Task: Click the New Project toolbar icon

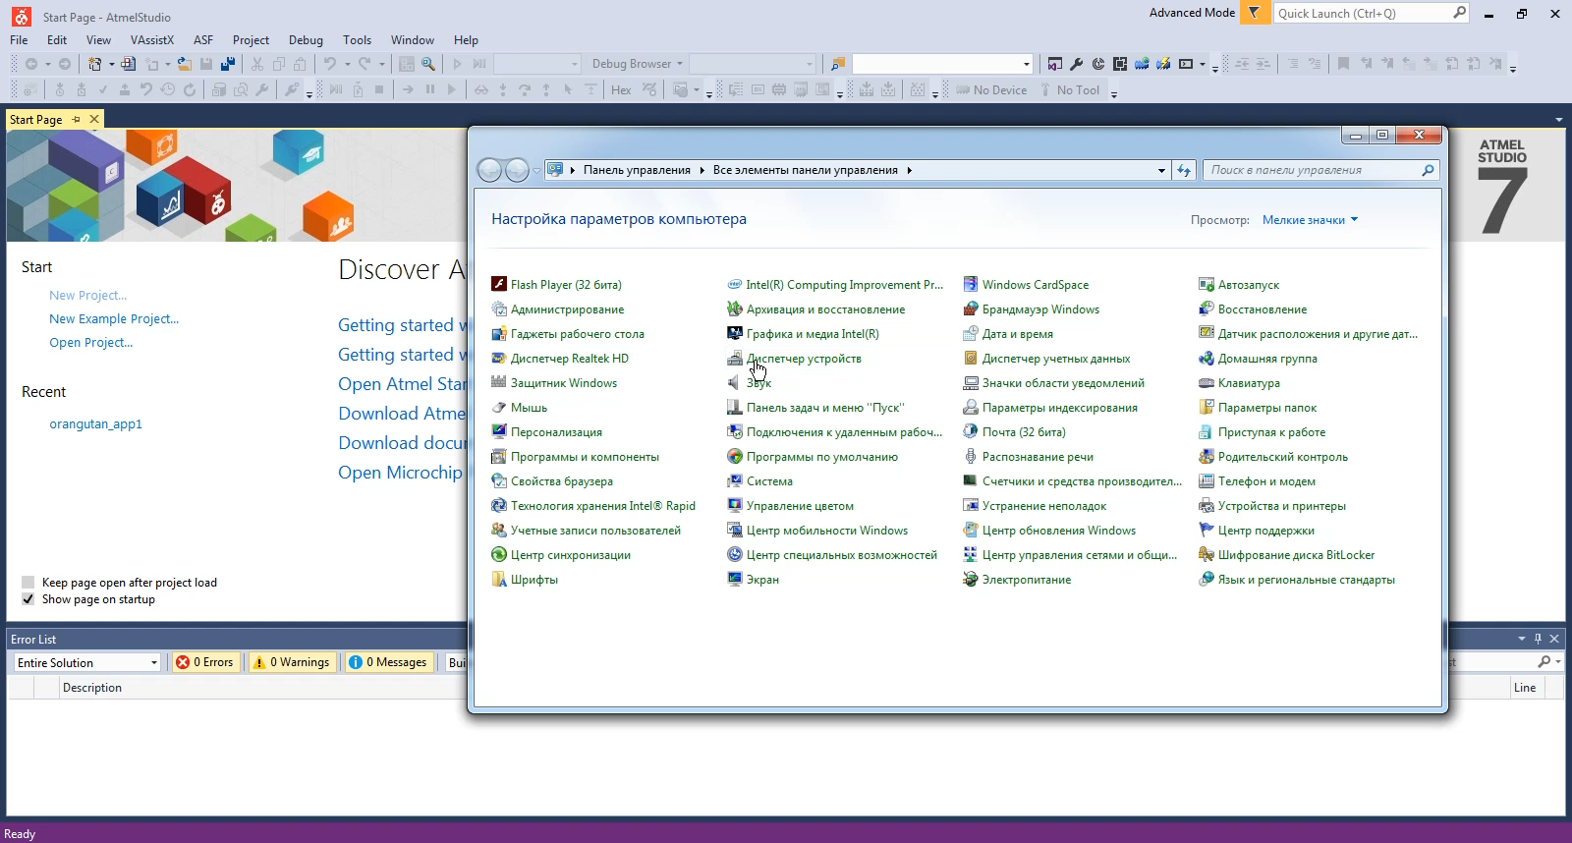Action: point(95,64)
